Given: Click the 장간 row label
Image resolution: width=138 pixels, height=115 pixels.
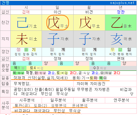Looking at the screenshot, I should coord(5,52).
